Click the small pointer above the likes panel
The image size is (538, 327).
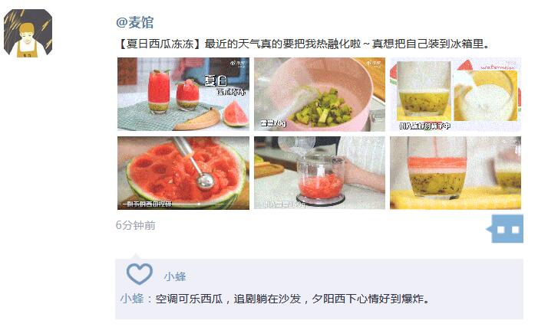click(x=136, y=256)
